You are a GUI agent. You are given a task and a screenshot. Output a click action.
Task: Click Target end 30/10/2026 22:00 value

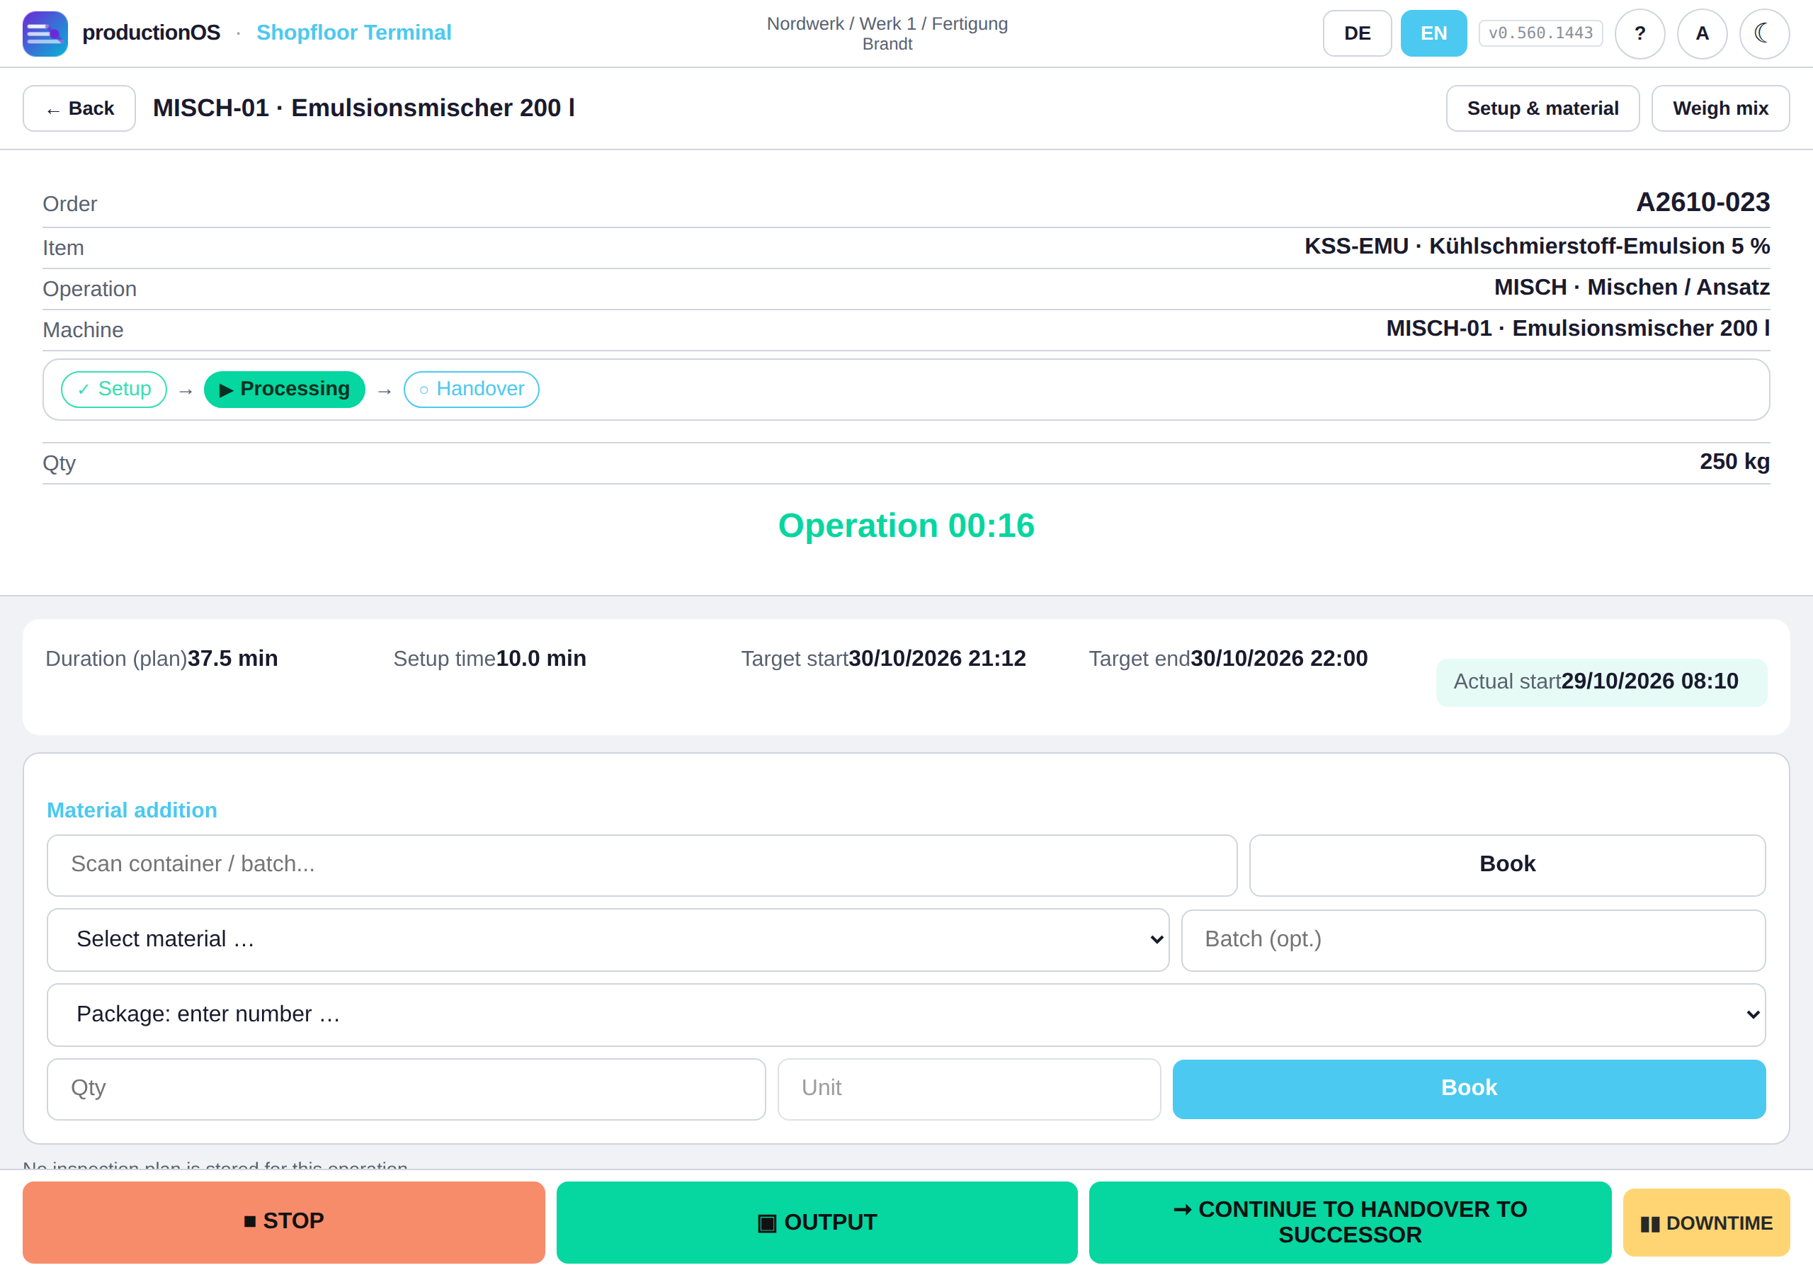tap(1278, 659)
